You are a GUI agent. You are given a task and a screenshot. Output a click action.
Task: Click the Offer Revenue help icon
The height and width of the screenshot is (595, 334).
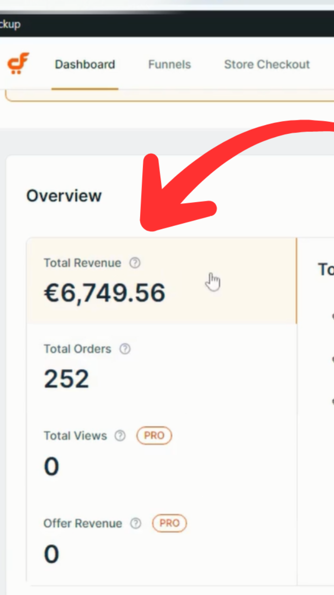pos(135,523)
